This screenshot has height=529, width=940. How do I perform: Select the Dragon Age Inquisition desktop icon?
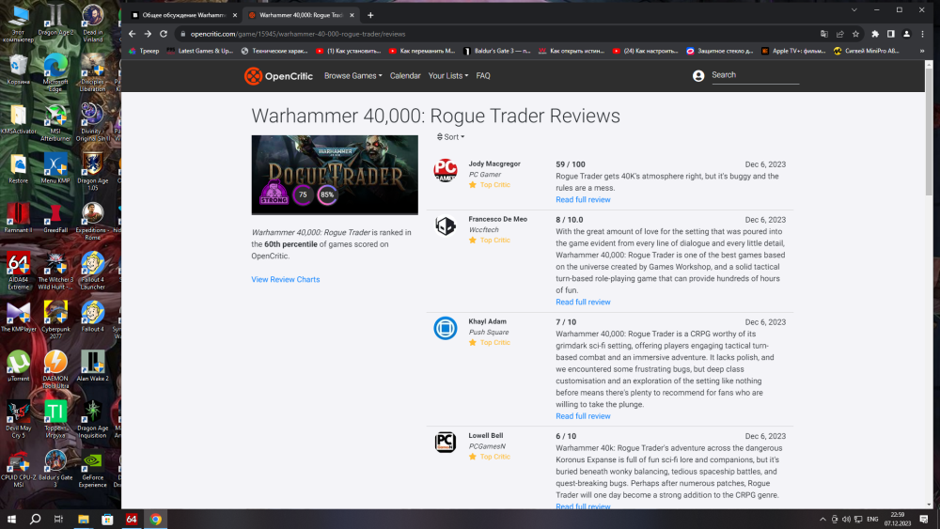(x=92, y=419)
